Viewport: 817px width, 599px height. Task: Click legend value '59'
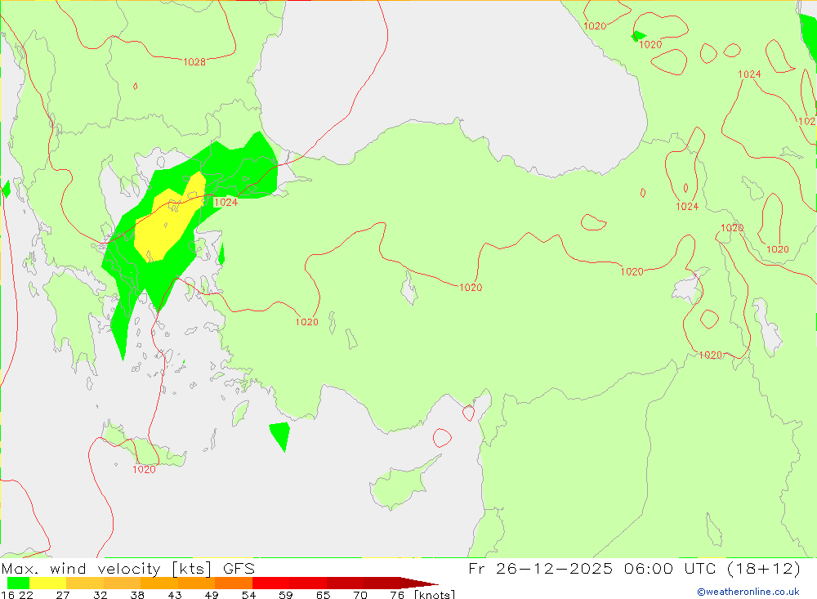click(x=286, y=595)
